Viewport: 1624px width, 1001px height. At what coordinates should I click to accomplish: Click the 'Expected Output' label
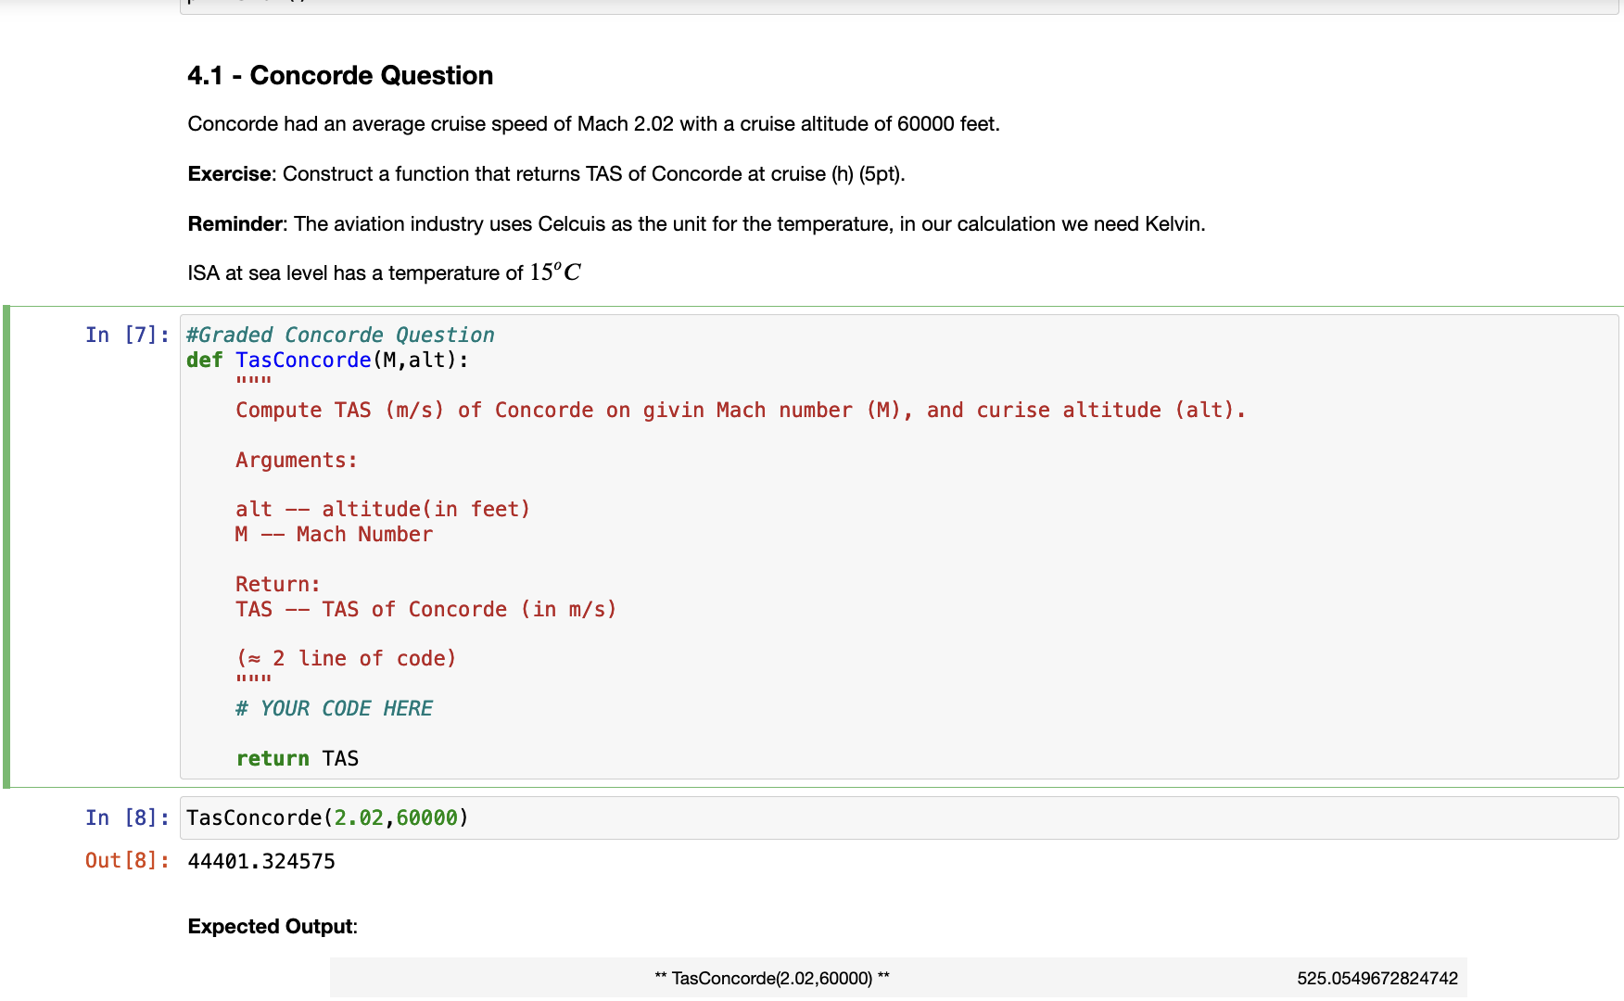pyautogui.click(x=270, y=926)
